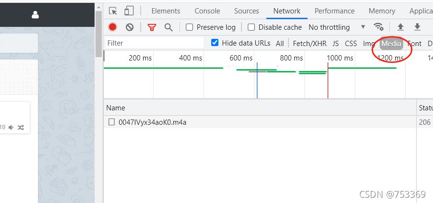The width and height of the screenshot is (433, 203).
Task: Export HAR file with download arrow
Action: tap(417, 27)
